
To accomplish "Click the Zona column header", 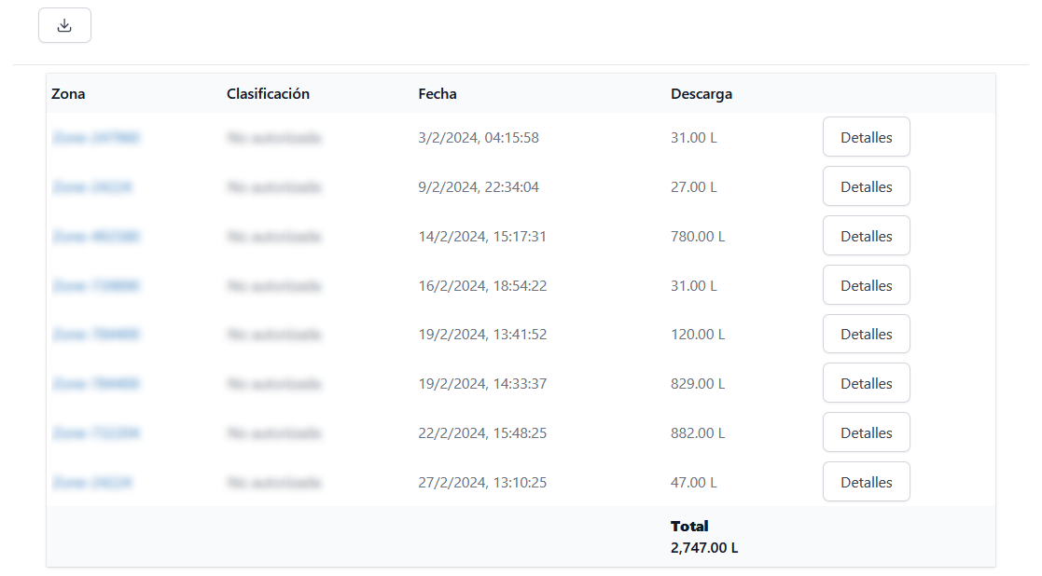I will (68, 94).
